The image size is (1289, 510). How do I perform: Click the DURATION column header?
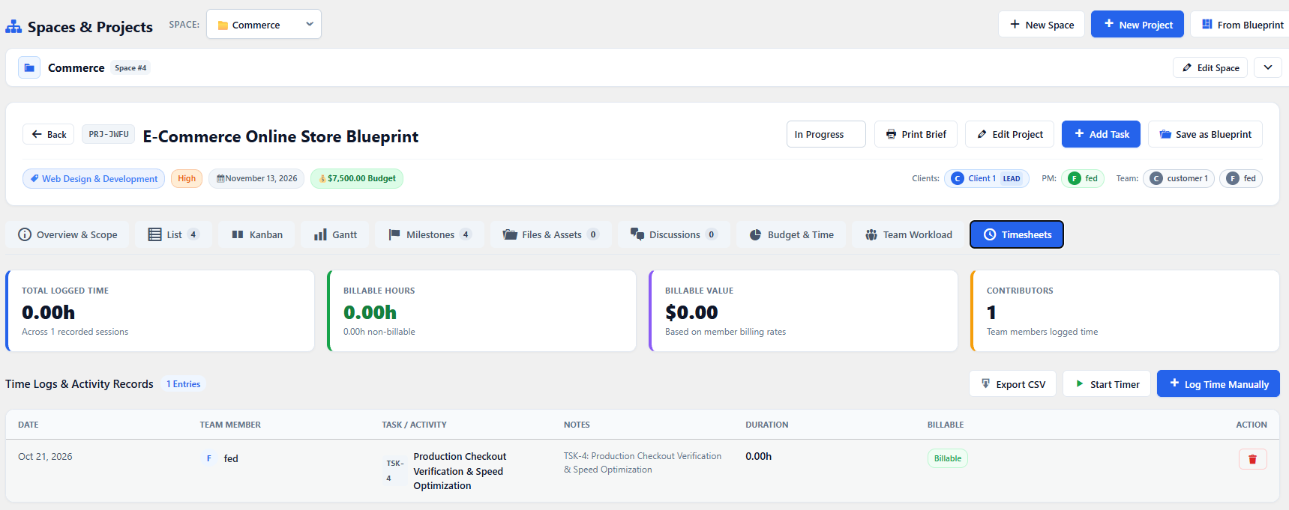point(766,425)
